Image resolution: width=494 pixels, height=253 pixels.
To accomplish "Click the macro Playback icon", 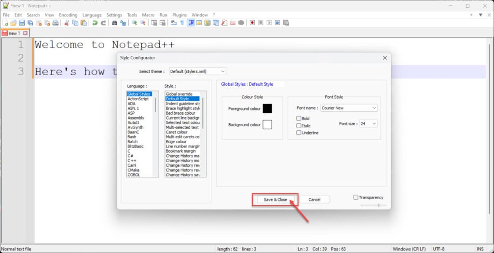I will coord(269,23).
